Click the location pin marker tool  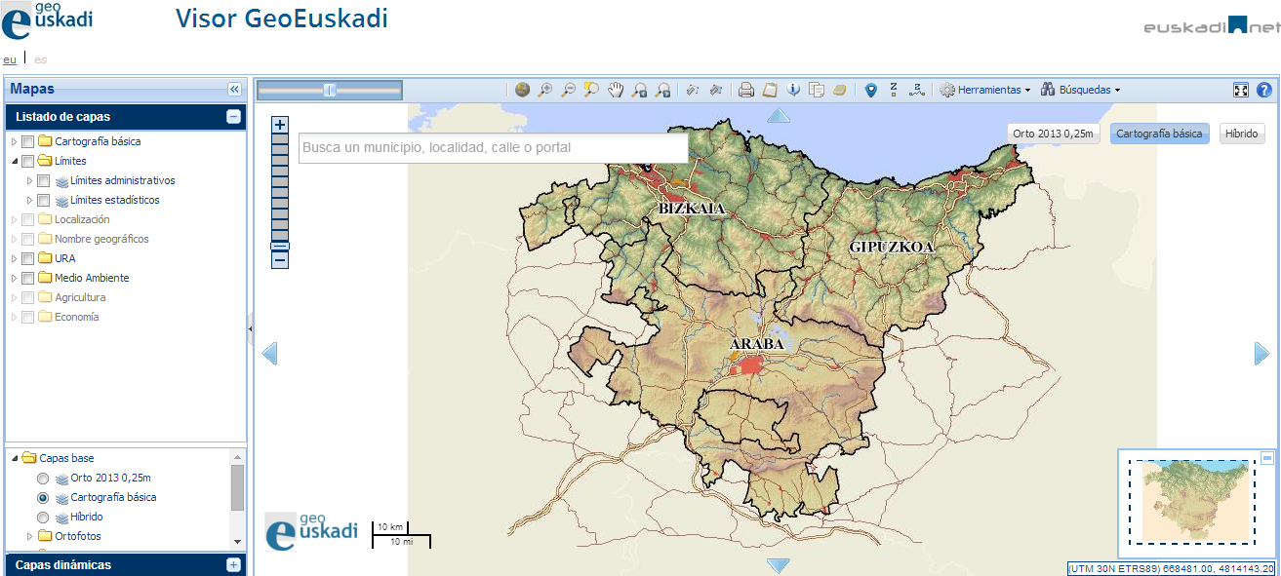871,90
